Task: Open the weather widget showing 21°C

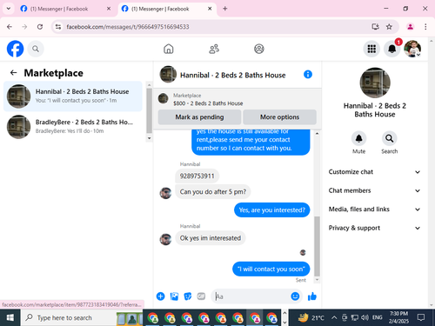Action: pos(311,317)
